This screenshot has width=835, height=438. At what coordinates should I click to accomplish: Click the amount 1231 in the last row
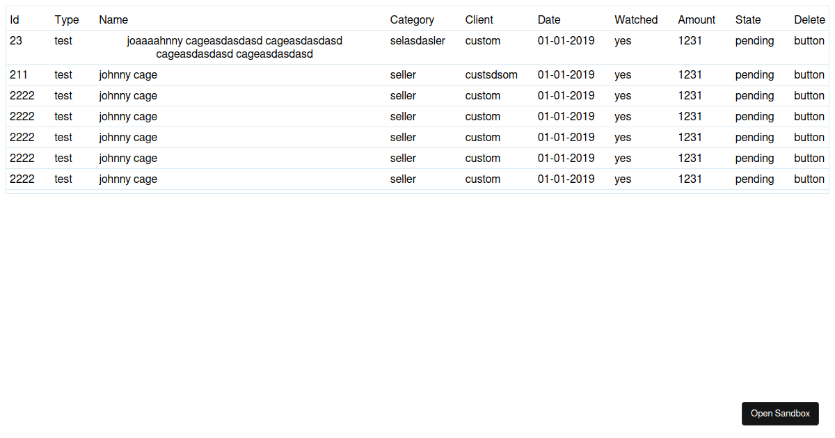coord(690,179)
